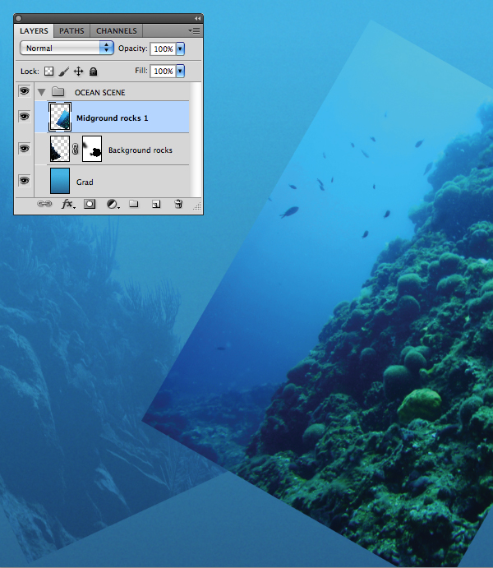Select the Midground rocks 1 layer name
This screenshot has width=493, height=568.
pos(113,118)
